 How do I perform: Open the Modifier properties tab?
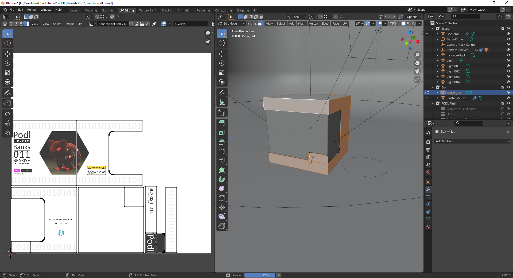428,189
